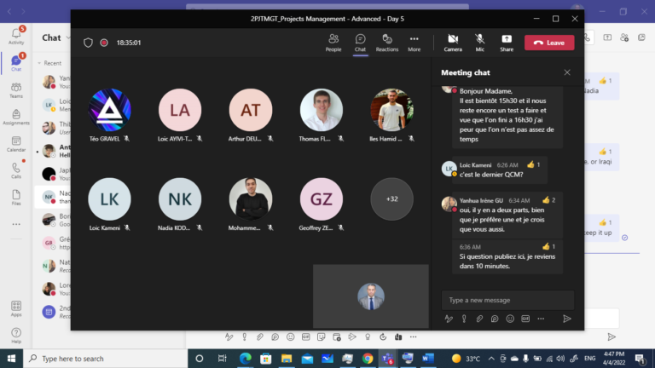
Task: Open more options in background chat toolbar
Action: [x=413, y=337]
